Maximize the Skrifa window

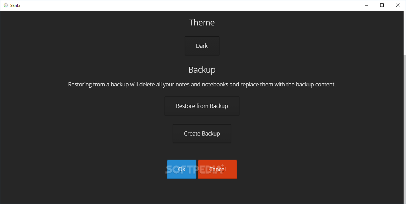[x=382, y=5]
